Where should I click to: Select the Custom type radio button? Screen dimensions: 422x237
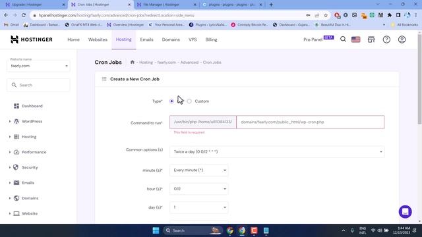point(189,101)
